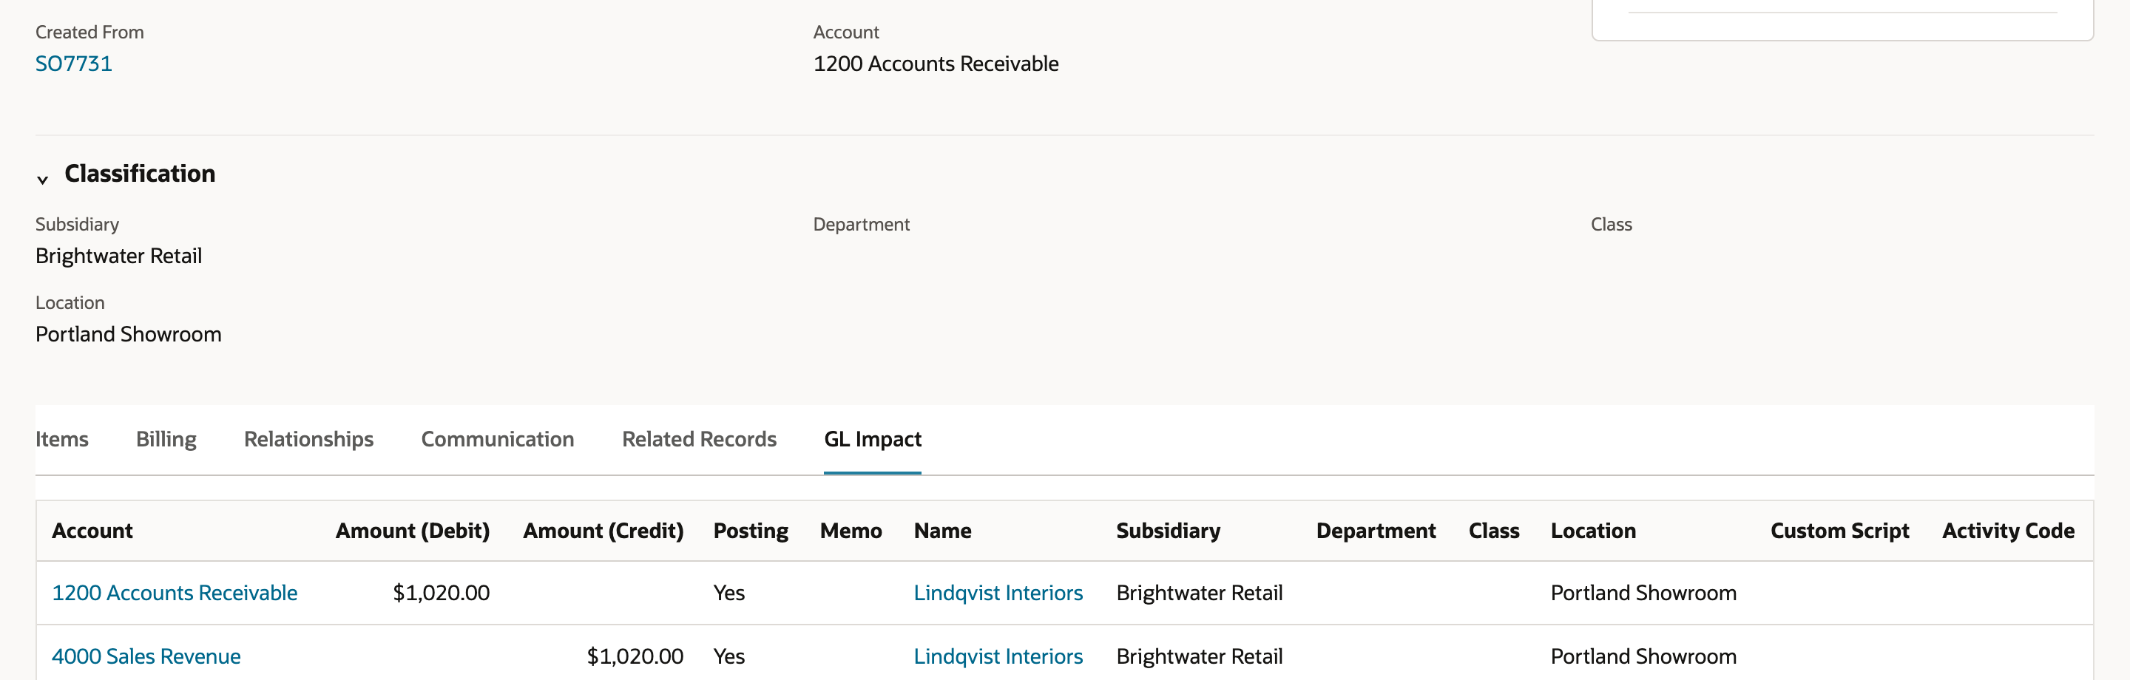Open the 4000 Sales Revenue account link
Image resolution: width=2130 pixels, height=680 pixels.
[146, 656]
